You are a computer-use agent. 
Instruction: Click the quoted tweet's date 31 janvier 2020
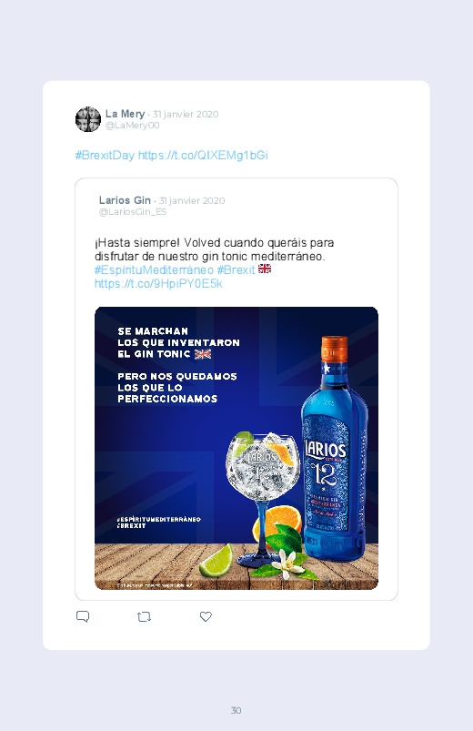point(192,201)
